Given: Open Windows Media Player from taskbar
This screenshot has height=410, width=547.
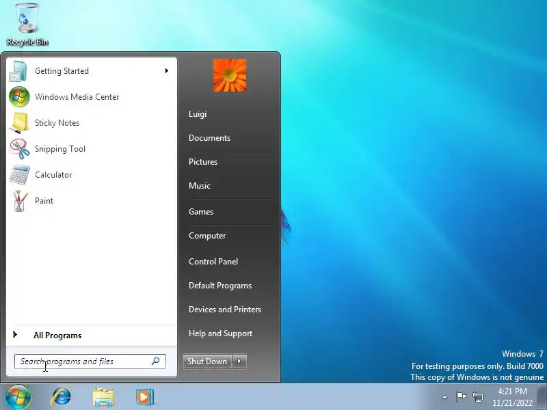Looking at the screenshot, I should 145,397.
